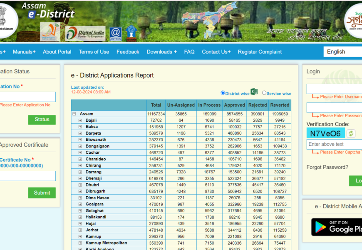Expand the Dibrugarh district row

pos(80,191)
